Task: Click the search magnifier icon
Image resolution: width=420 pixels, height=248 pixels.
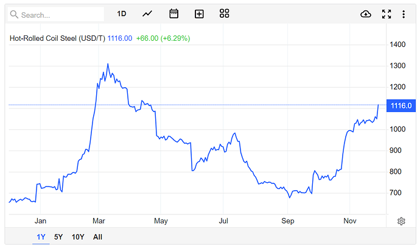Action: coord(15,14)
